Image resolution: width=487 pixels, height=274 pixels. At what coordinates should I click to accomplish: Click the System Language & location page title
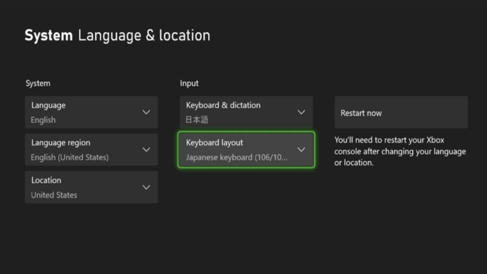(x=117, y=35)
